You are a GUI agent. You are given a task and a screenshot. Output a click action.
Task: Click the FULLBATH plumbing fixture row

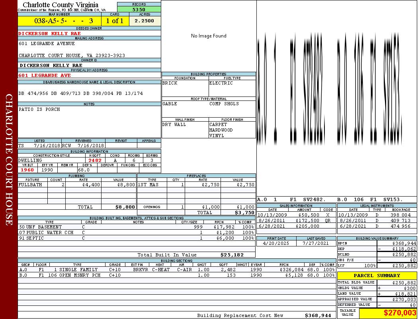(77, 185)
